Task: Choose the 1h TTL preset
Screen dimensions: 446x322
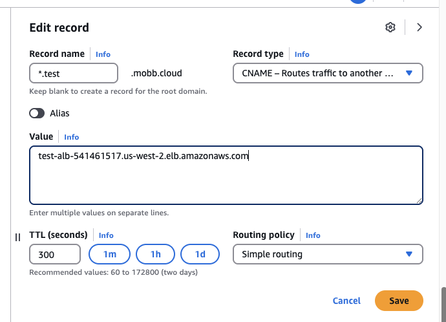Action: (155, 254)
